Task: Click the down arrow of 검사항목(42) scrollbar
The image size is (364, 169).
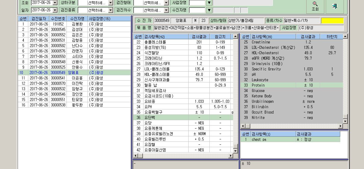Action: (x=236, y=150)
